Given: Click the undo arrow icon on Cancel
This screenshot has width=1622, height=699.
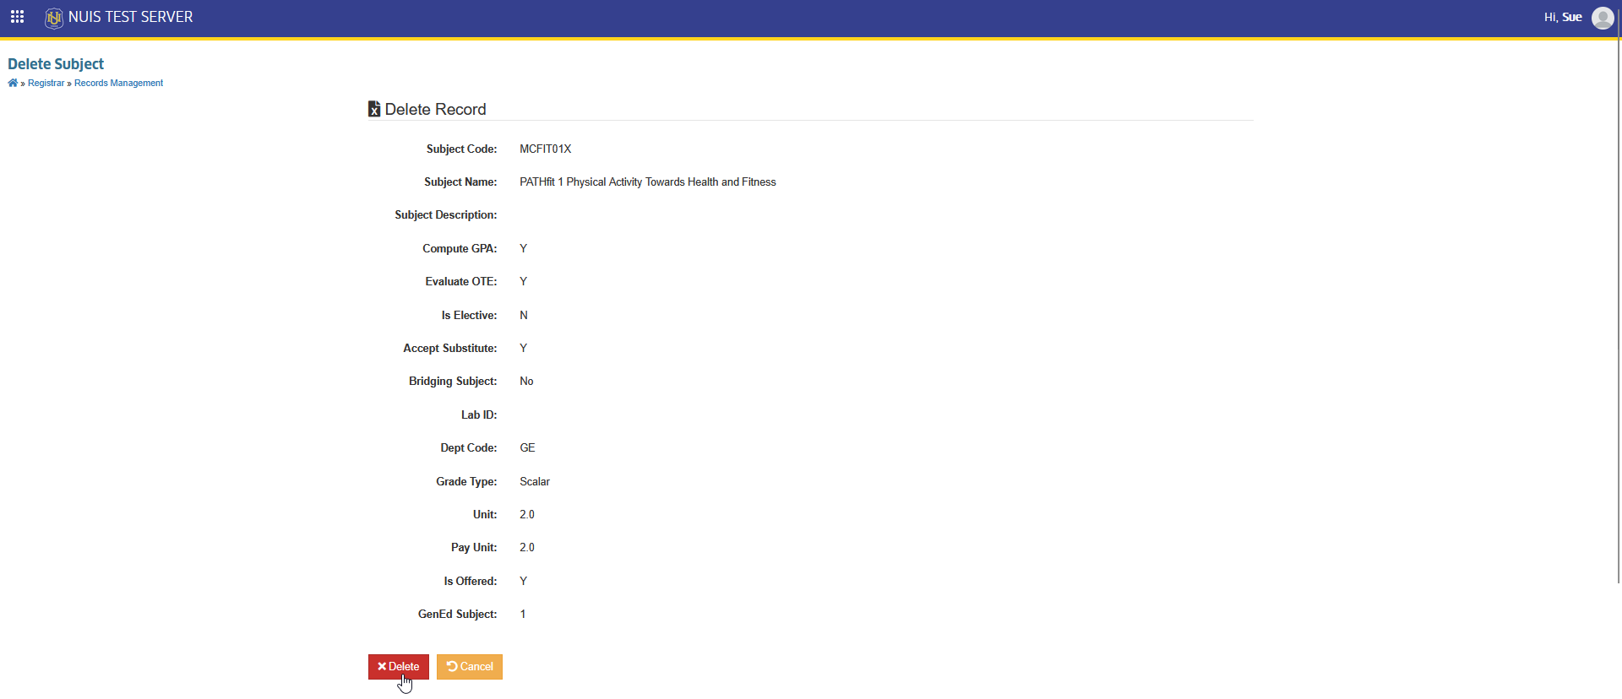Looking at the screenshot, I should 452,667.
